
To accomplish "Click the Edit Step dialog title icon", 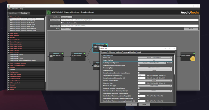I will (101, 48).
